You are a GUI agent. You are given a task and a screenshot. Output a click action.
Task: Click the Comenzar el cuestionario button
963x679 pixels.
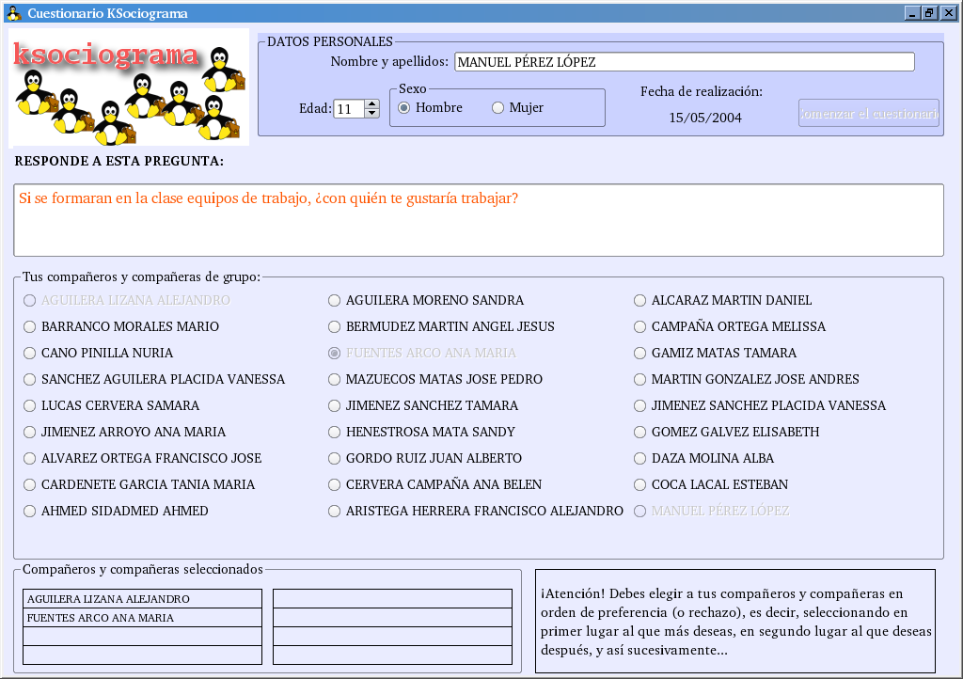[x=868, y=113]
